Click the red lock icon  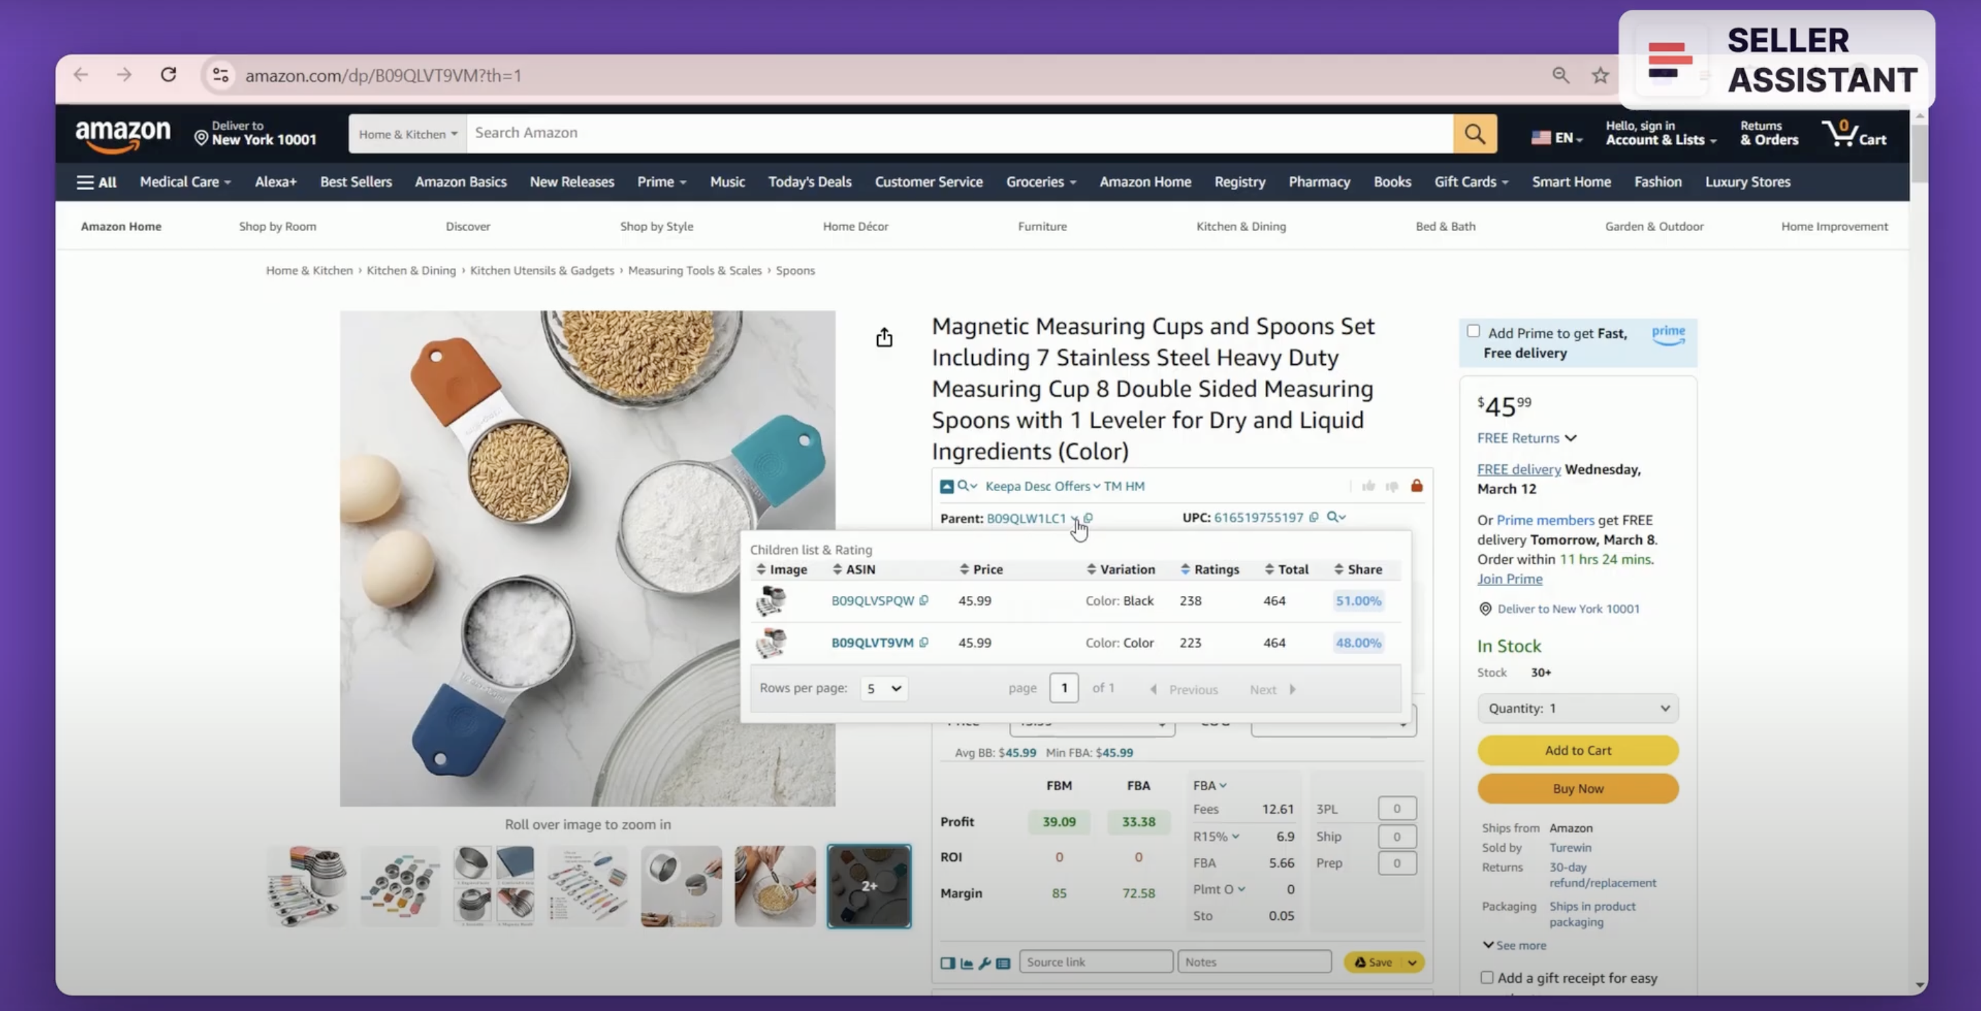coord(1416,486)
